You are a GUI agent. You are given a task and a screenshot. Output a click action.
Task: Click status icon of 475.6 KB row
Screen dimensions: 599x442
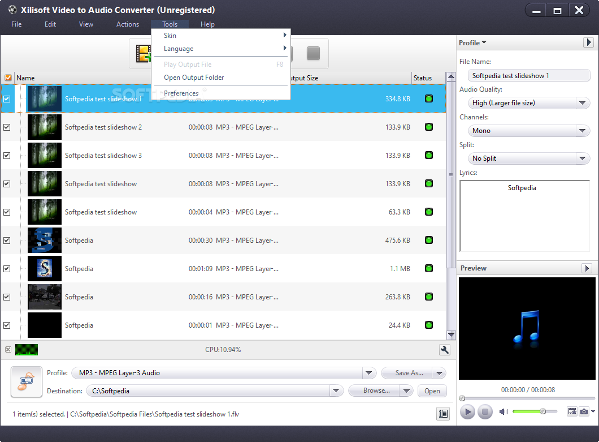point(429,241)
